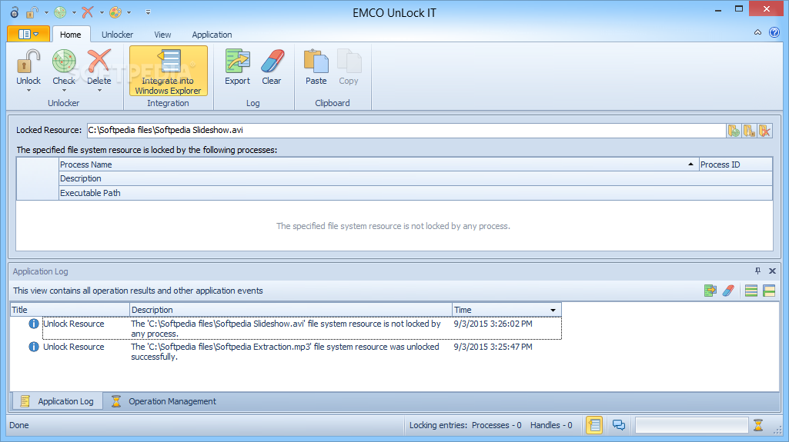Click the Locked Resource path field
The width and height of the screenshot is (789, 442).
[406, 130]
